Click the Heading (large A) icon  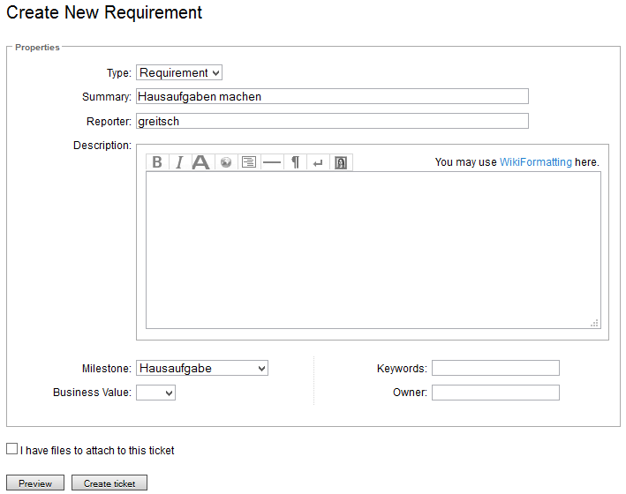[x=201, y=162]
